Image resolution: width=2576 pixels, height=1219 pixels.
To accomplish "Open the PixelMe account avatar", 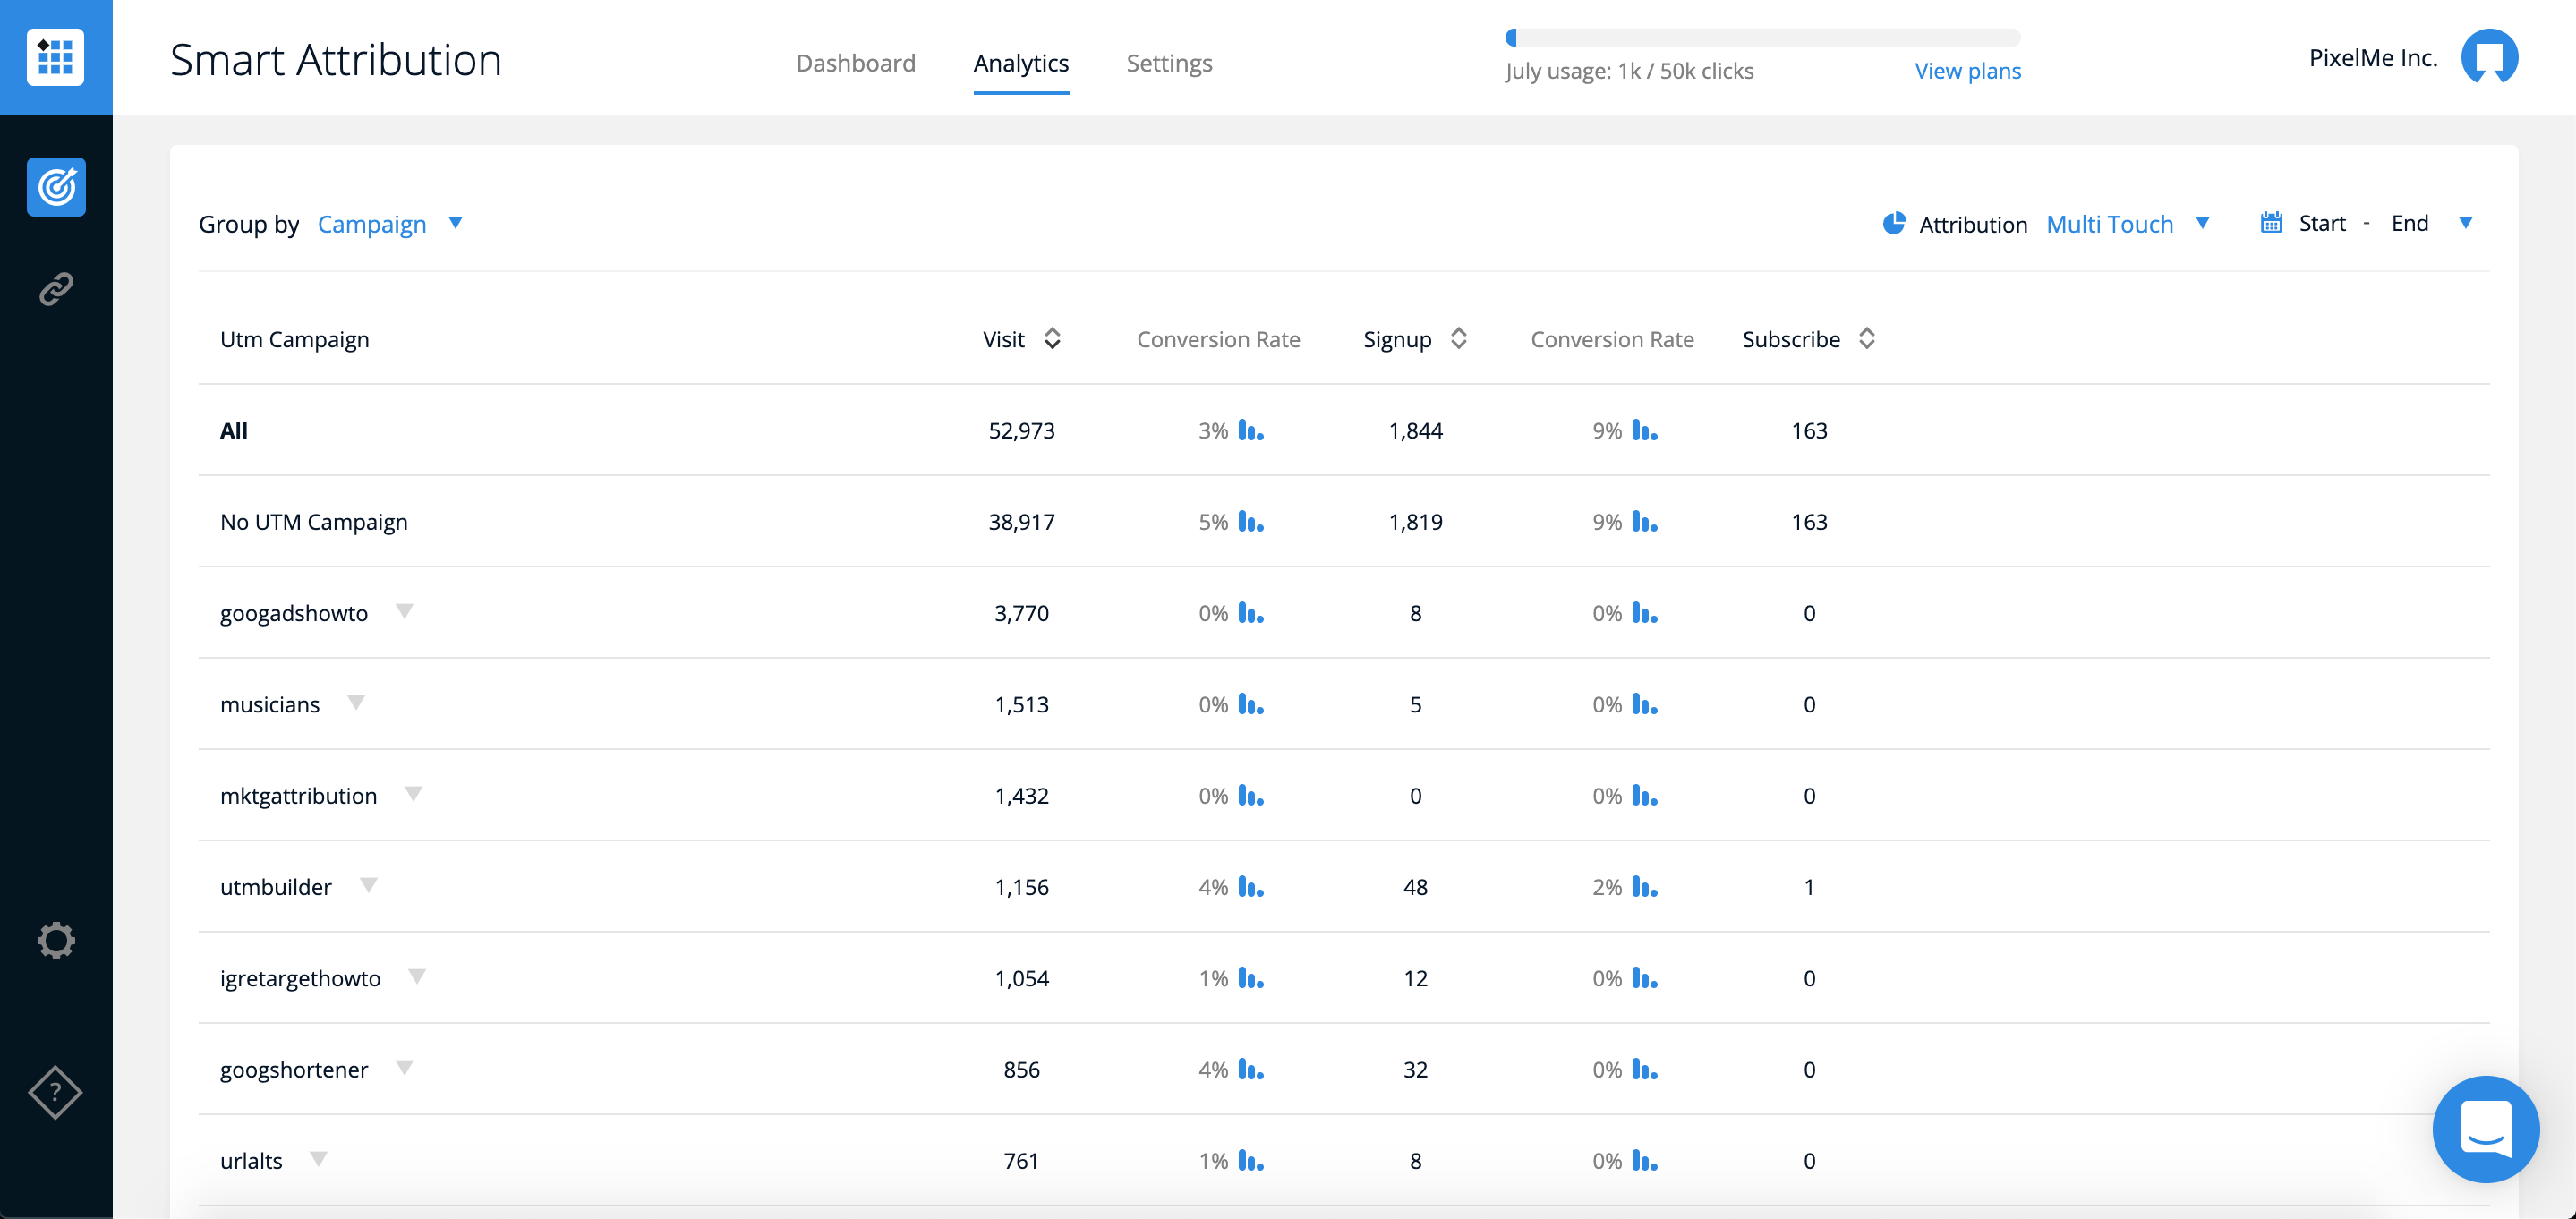I will (x=2489, y=57).
